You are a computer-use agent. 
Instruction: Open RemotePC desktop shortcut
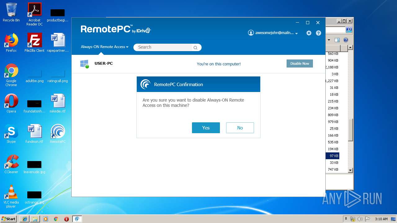point(58,134)
